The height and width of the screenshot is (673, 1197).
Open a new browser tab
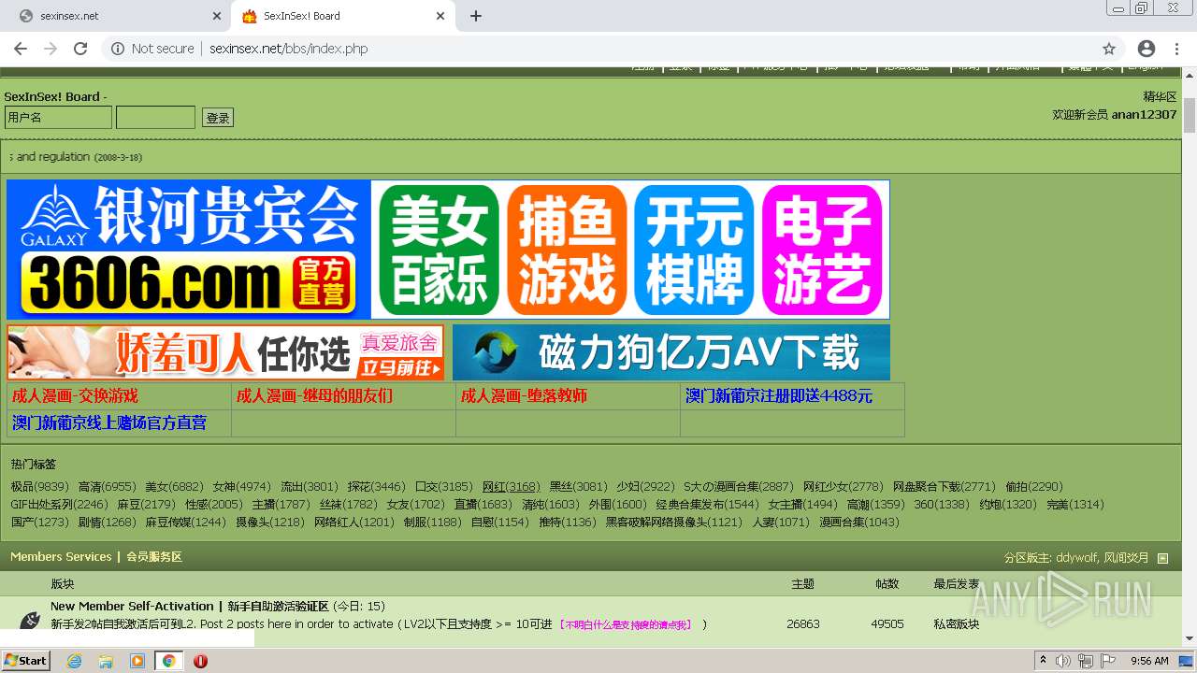coord(475,16)
